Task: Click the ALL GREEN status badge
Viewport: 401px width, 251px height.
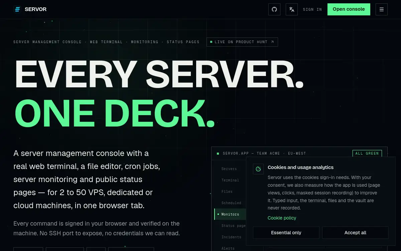Action: tap(367, 153)
